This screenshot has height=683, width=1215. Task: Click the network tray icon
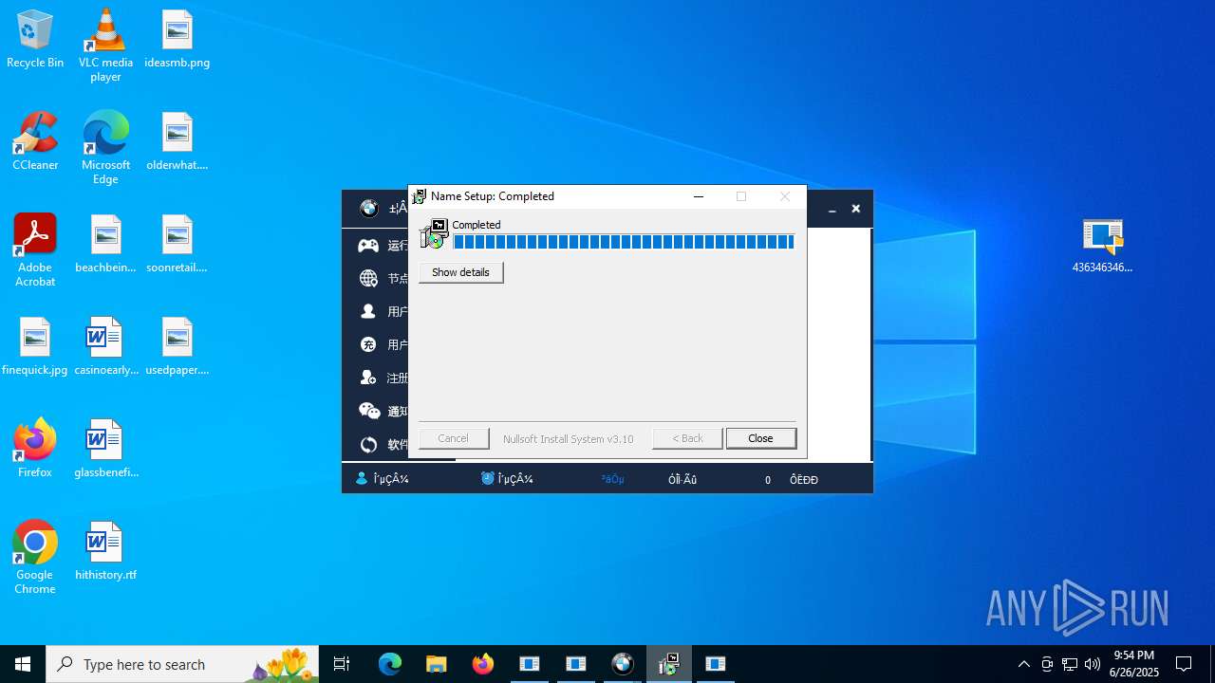1070,664
